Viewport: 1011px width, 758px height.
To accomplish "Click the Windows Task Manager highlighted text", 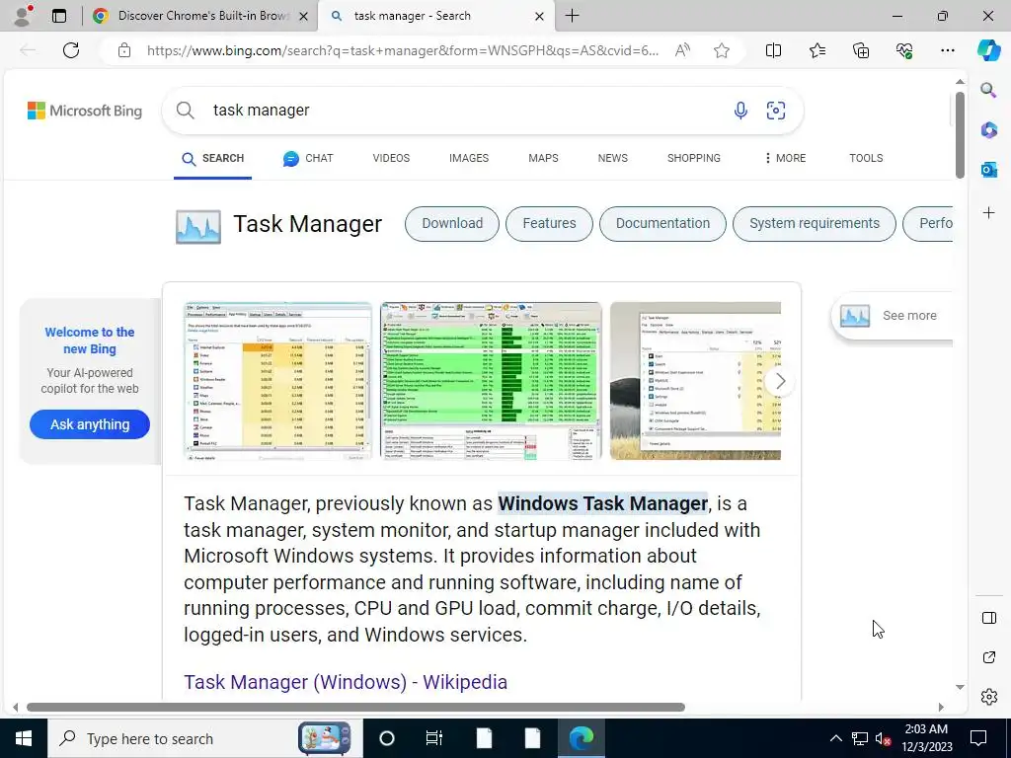I will (x=603, y=503).
